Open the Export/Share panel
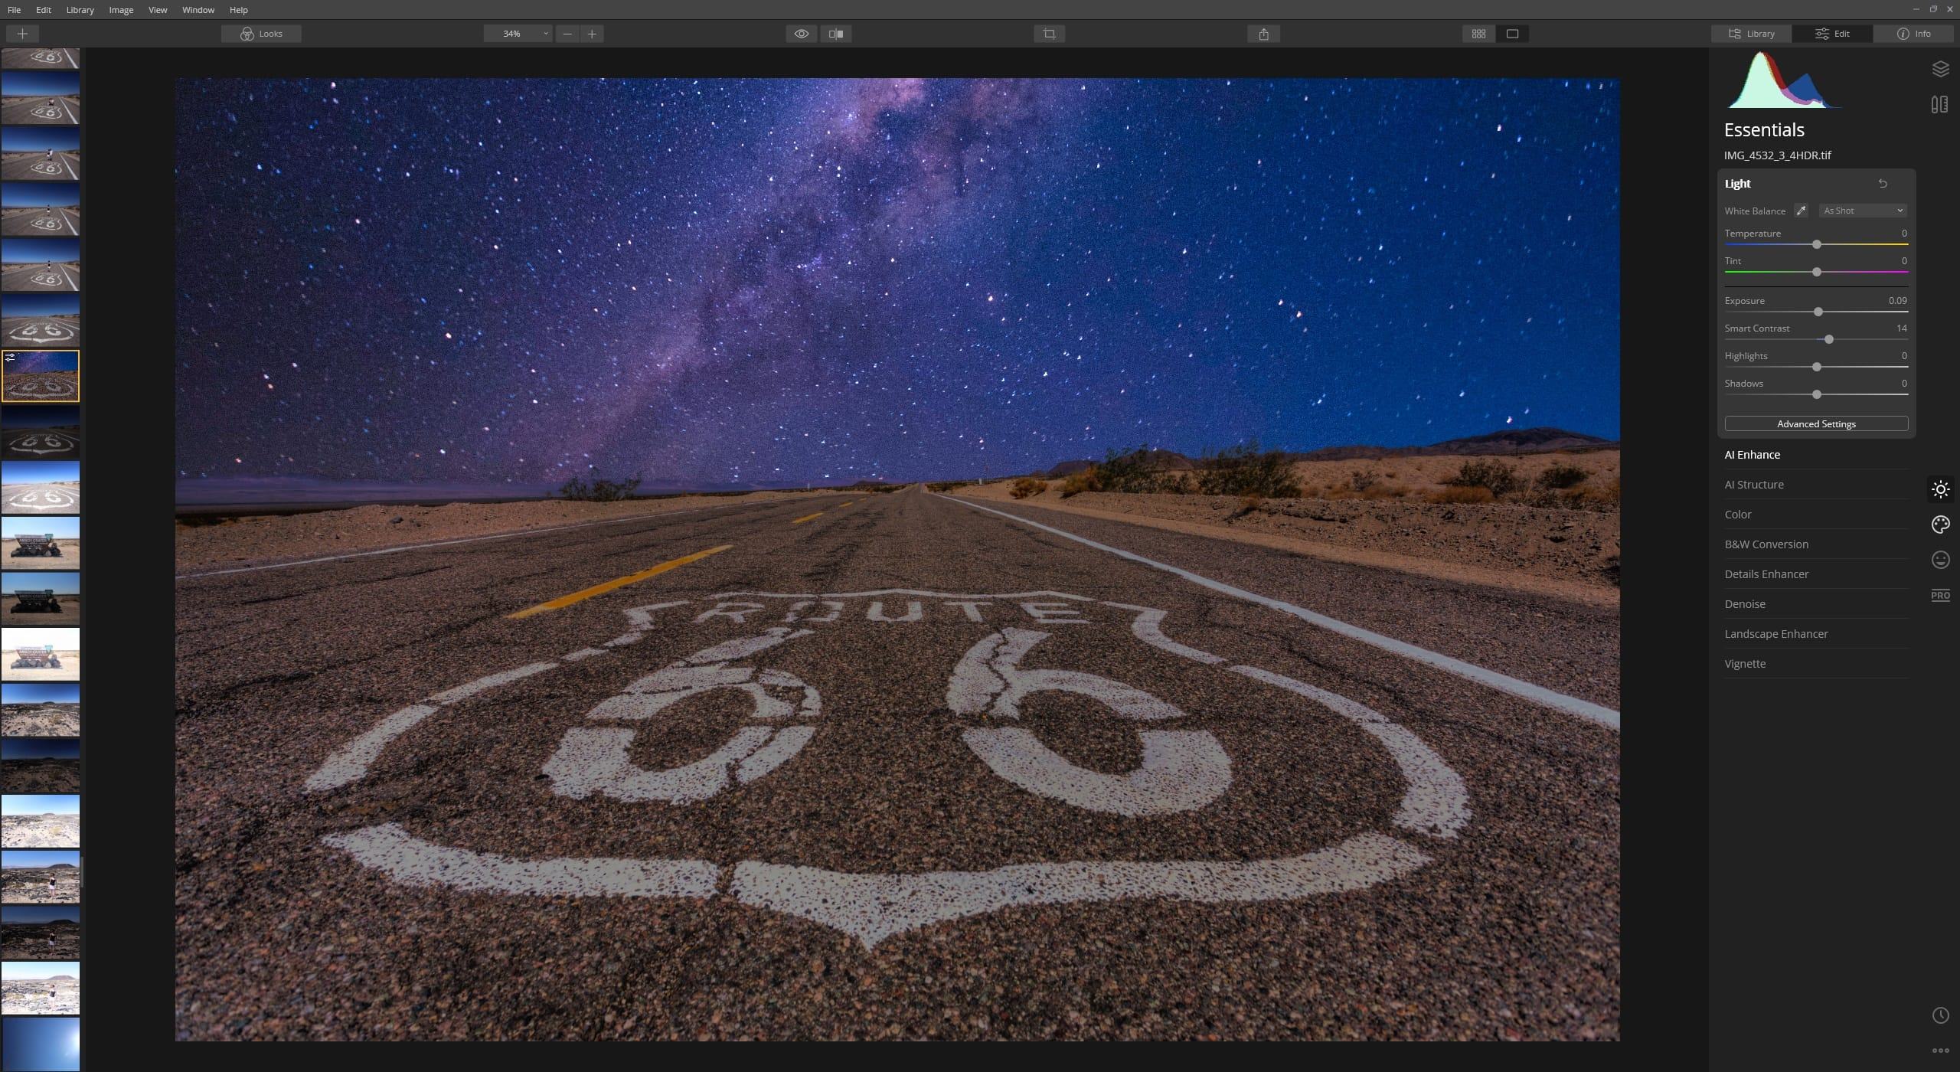Screen dimensions: 1960x1072 (x=1262, y=34)
